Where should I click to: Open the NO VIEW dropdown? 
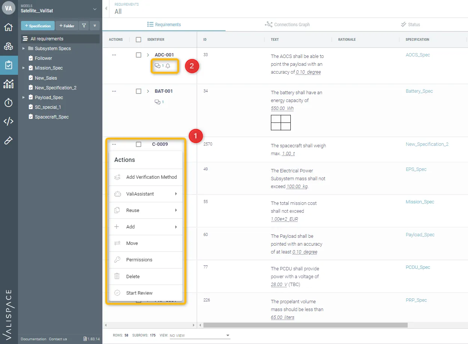point(200,335)
